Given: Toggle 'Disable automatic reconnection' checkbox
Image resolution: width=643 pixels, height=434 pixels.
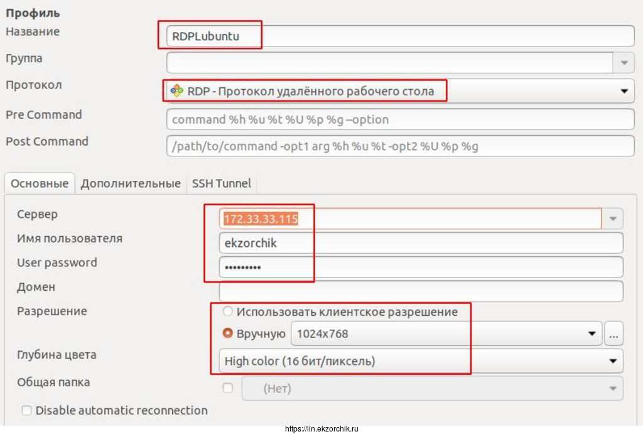Looking at the screenshot, I should [26, 411].
